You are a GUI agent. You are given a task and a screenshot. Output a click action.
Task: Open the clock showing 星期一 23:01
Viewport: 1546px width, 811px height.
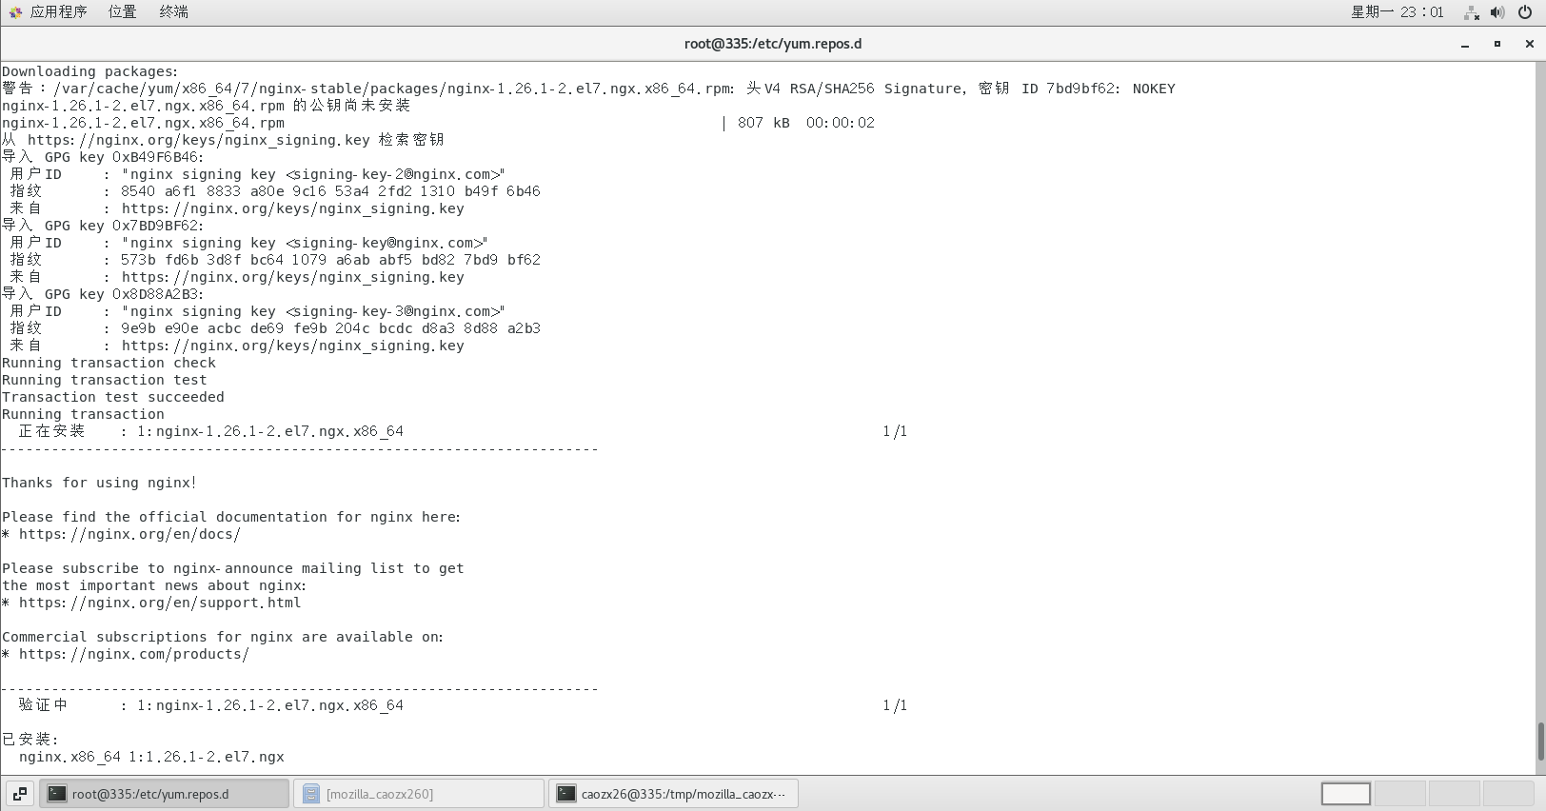[x=1397, y=12]
